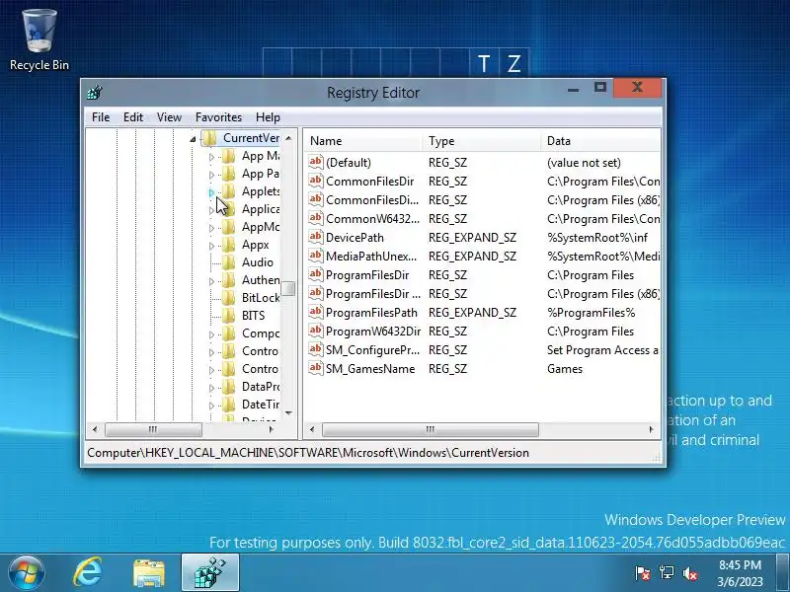This screenshot has width=790, height=592.
Task: Click the ProgramW6432Dir value string icon
Action: point(315,331)
